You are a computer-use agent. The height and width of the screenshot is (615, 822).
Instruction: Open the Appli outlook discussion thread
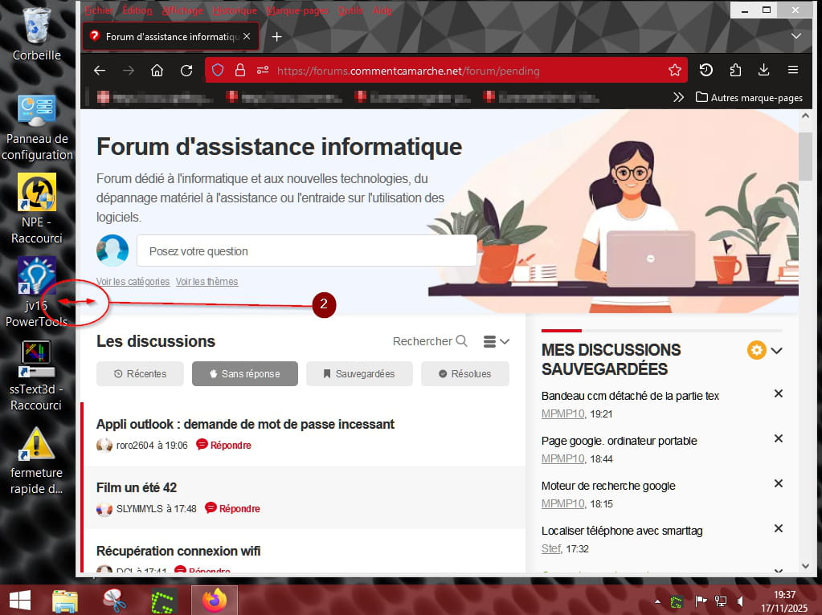point(245,424)
